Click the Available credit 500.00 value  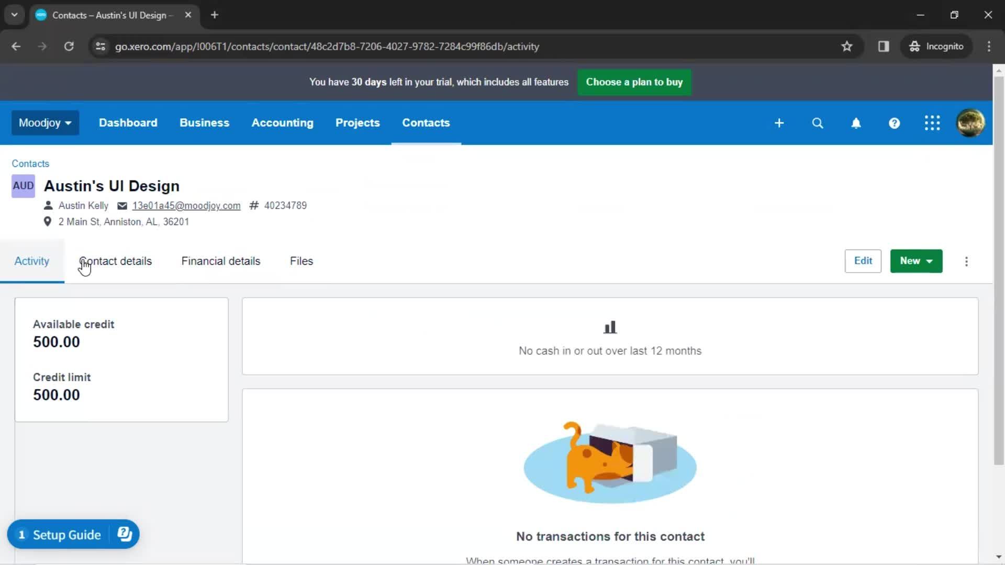click(x=57, y=342)
